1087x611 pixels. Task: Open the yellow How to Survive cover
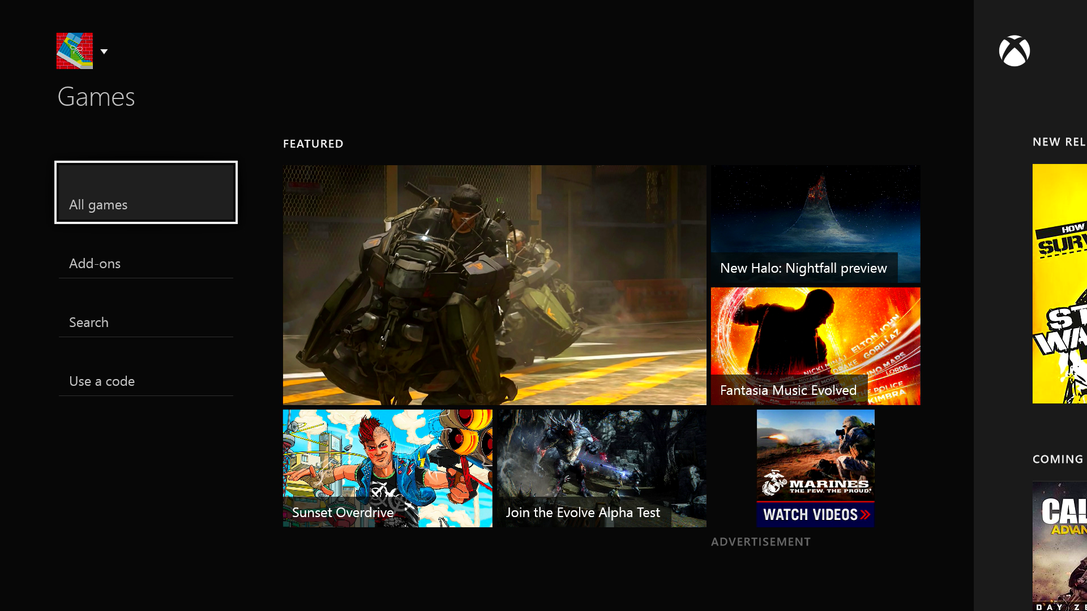pyautogui.click(x=1060, y=283)
